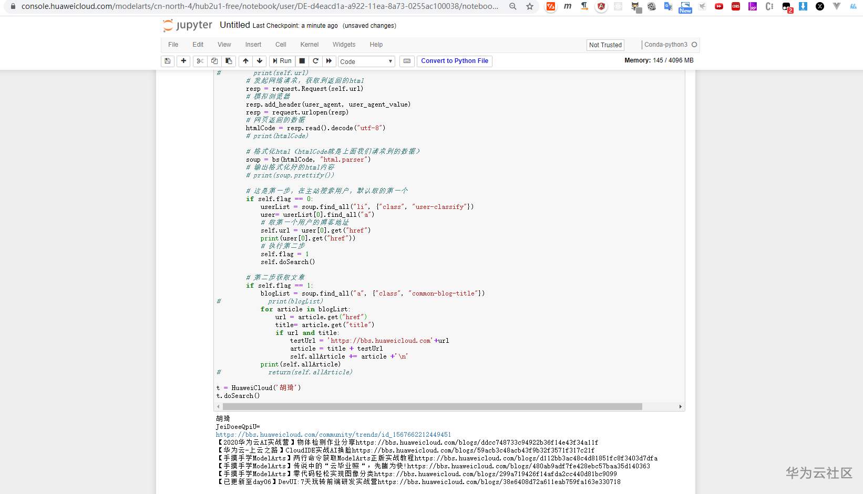Click the '(unsaved changes)' status text

369,26
